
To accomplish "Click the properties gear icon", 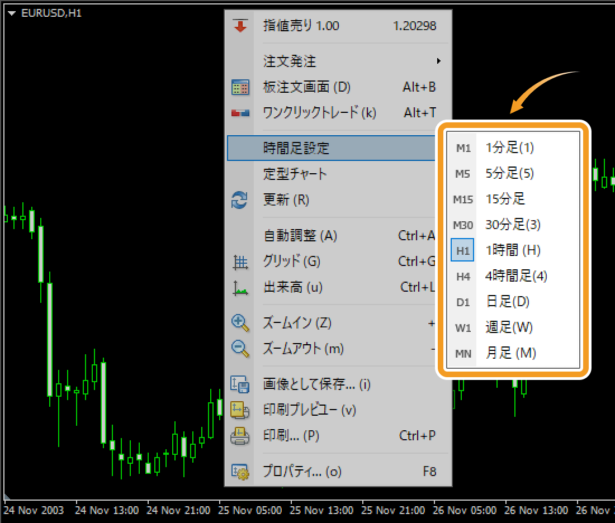I will pyautogui.click(x=240, y=472).
